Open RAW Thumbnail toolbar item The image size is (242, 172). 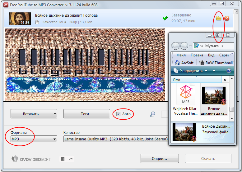pos(217,63)
